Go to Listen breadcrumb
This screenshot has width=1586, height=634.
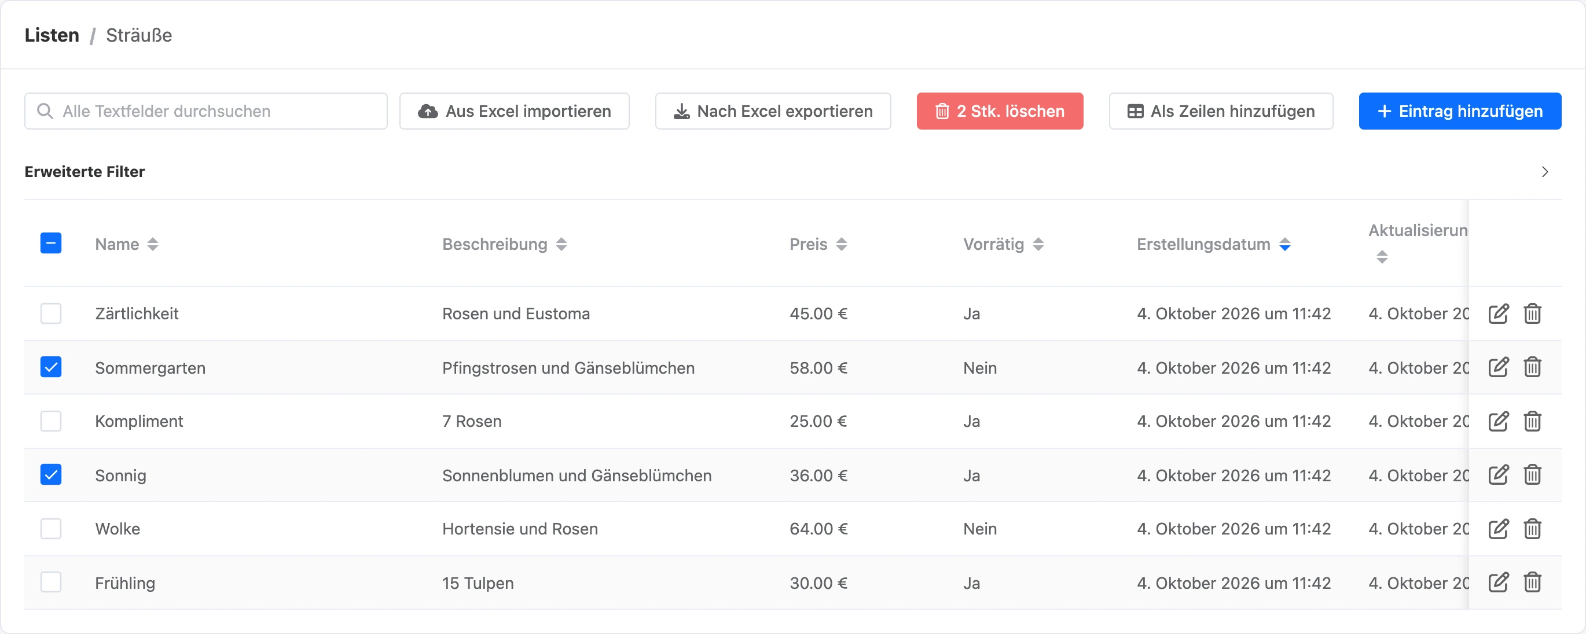pos(52,35)
